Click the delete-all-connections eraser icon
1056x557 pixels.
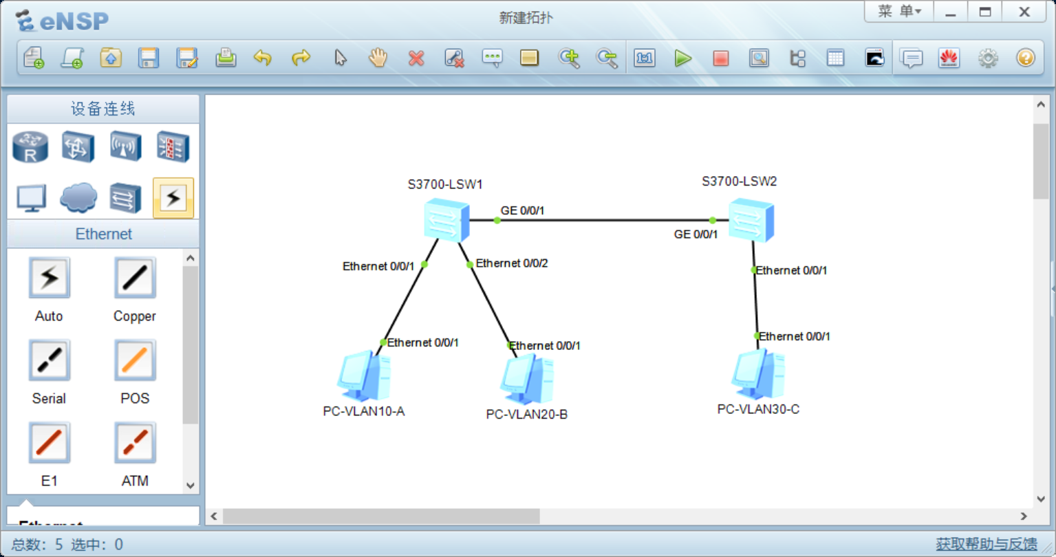tap(454, 58)
